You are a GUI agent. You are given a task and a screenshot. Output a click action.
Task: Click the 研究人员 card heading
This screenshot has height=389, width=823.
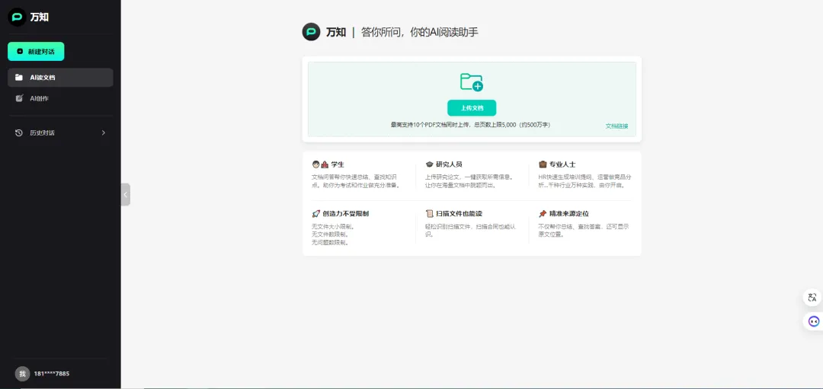(449, 164)
